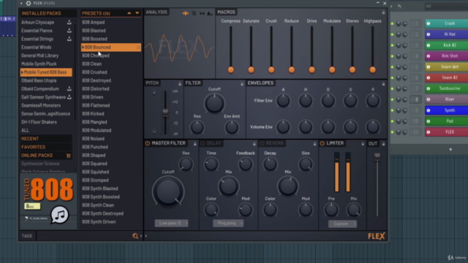Download the Saif Sameer Synthwave pack
Screen dimensions: 468x263
pyautogui.click(x=69, y=97)
